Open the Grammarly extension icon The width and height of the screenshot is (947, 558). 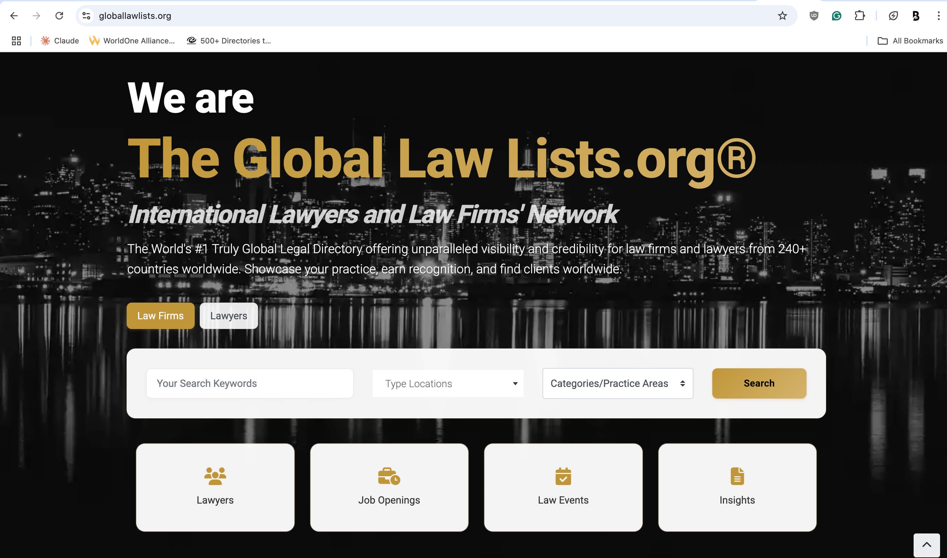pos(836,16)
